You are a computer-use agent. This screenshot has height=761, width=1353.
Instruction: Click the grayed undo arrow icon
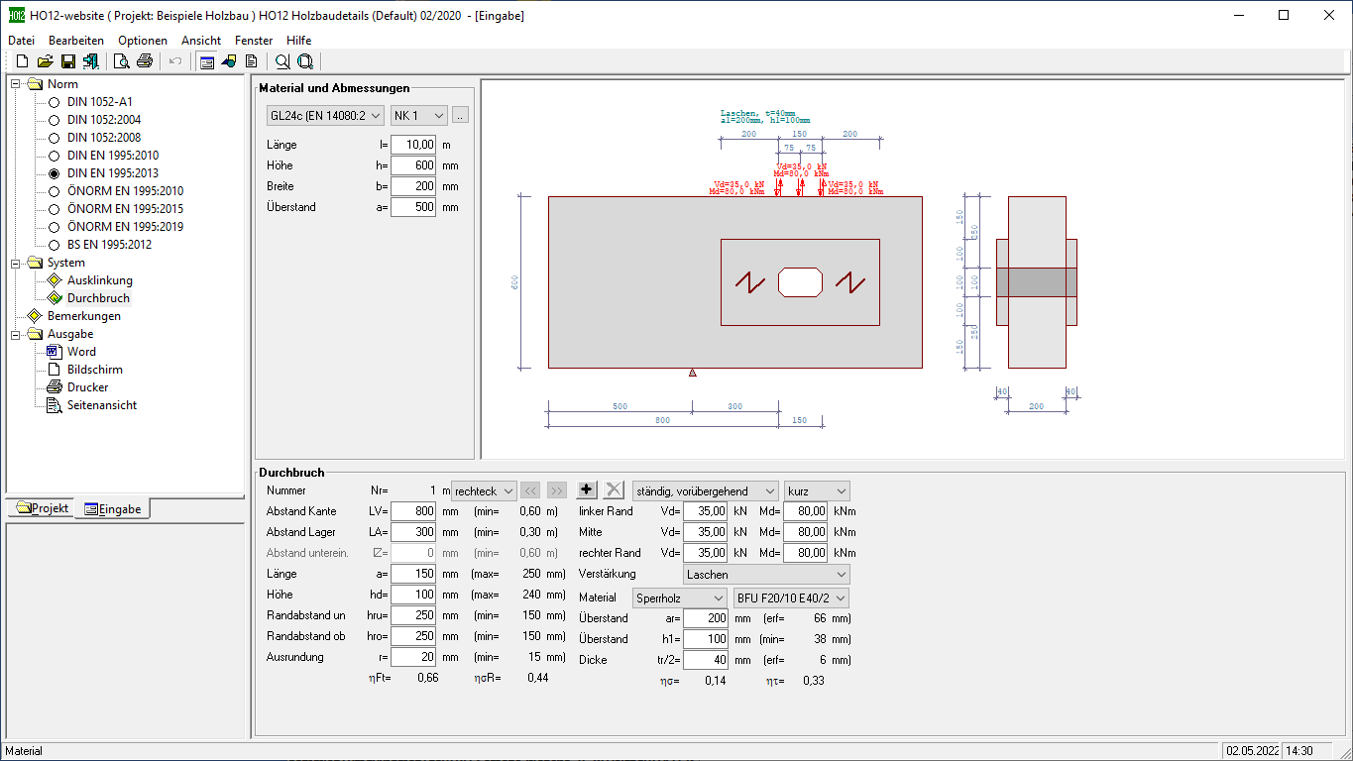pyautogui.click(x=175, y=61)
